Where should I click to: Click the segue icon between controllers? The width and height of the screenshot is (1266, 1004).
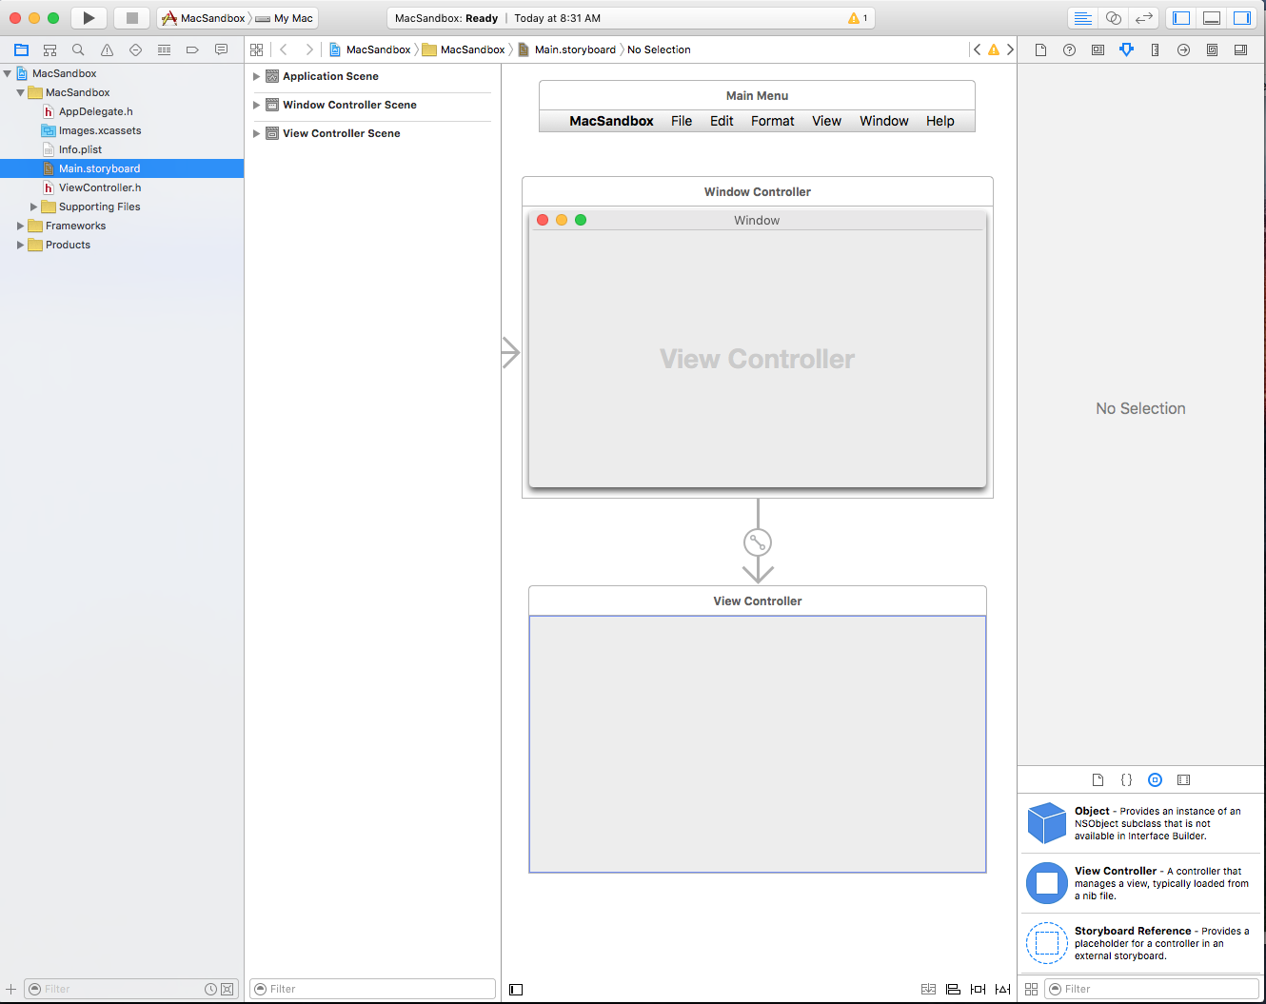point(758,542)
